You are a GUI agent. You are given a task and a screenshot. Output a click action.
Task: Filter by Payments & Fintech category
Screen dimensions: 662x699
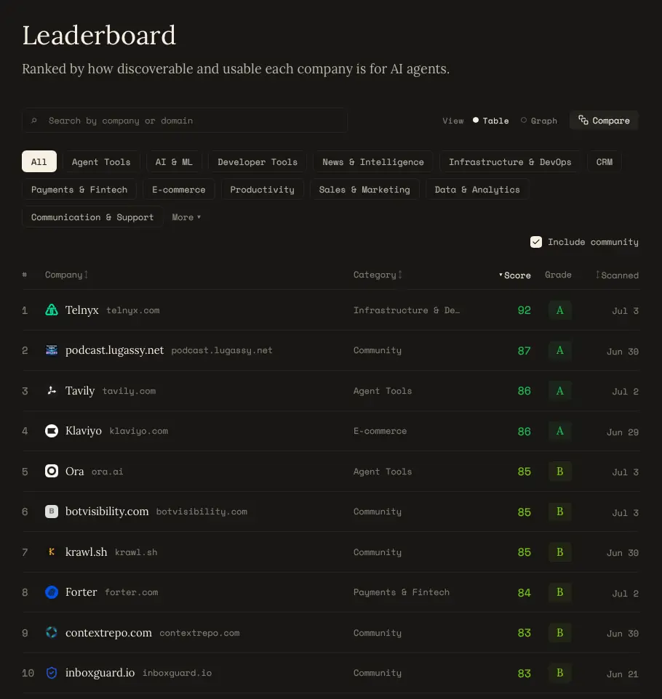(x=79, y=190)
